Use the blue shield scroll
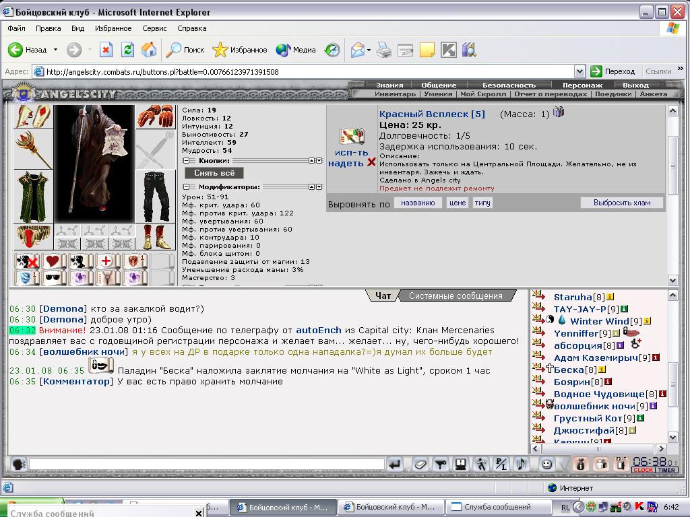Viewport: 690px width, 517px height. [27, 278]
